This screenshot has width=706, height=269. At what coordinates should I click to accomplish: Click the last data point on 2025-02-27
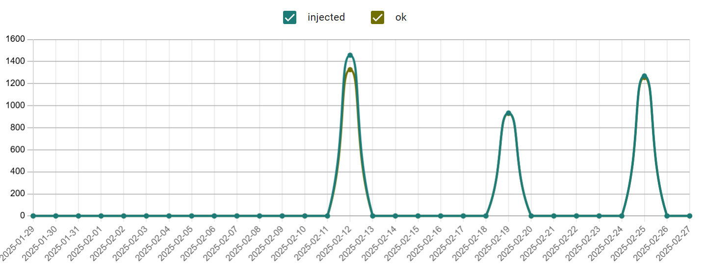click(x=689, y=216)
